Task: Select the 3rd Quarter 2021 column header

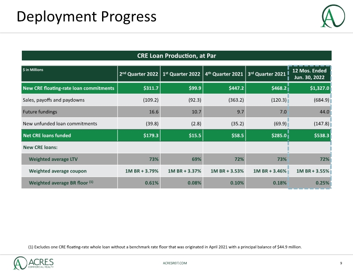Action: pos(267,74)
